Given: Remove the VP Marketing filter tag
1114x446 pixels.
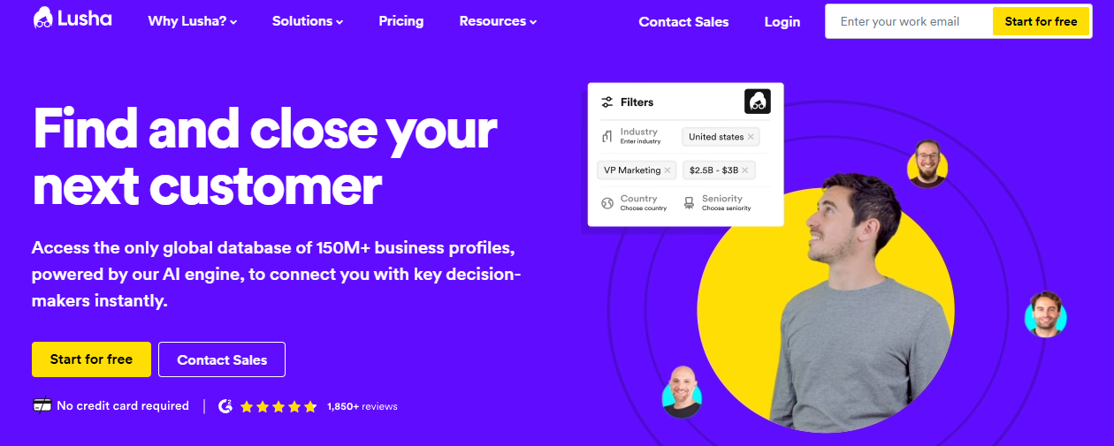Looking at the screenshot, I should 668,170.
